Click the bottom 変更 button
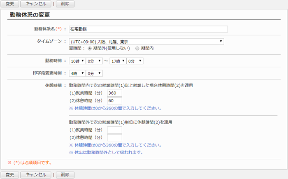288x179 pixels. [x=9, y=174]
